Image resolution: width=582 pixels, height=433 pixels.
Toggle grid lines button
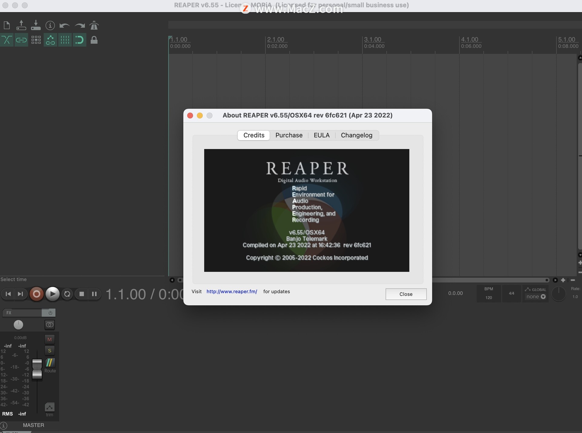[65, 40]
